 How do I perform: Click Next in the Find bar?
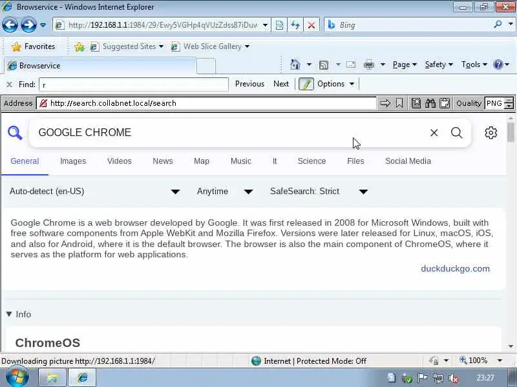(281, 84)
